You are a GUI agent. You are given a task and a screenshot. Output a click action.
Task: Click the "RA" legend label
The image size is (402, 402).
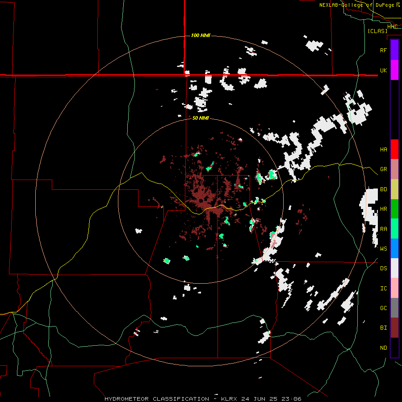383,229
